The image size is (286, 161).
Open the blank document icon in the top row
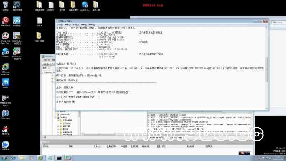tap(51, 6)
